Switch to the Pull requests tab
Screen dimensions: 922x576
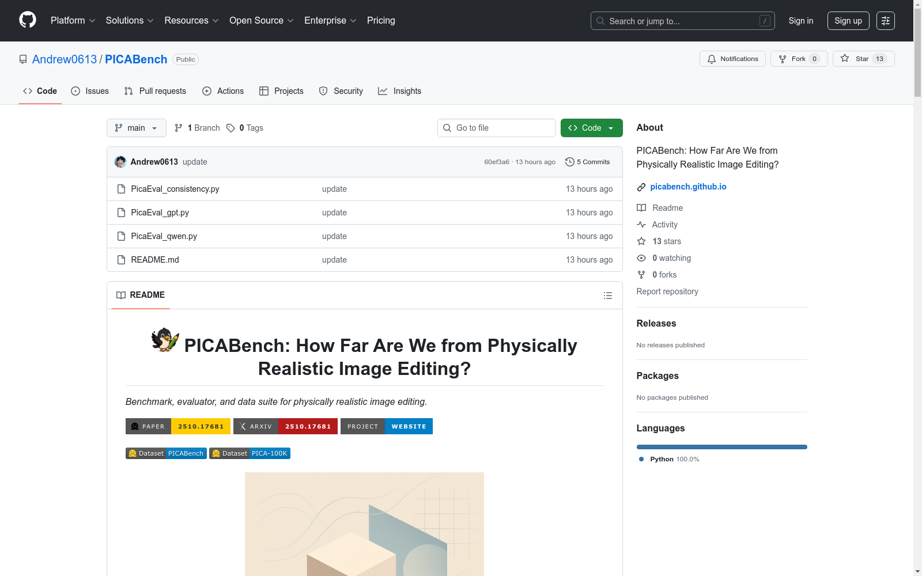coord(155,91)
